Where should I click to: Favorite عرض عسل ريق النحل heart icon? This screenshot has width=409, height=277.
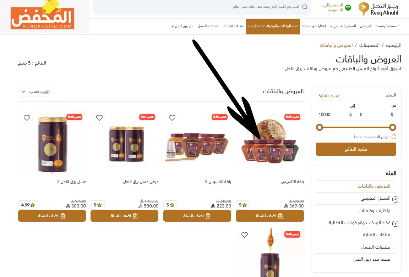click(99, 118)
